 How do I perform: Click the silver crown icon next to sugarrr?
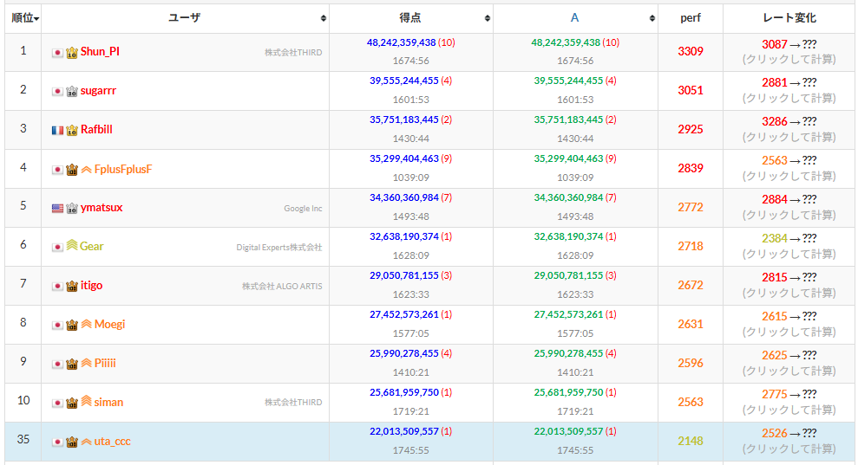point(72,91)
